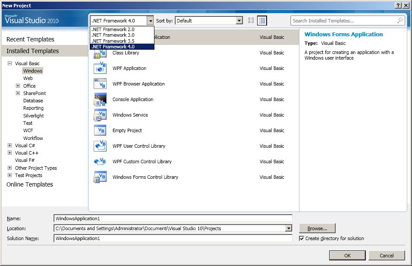Select the Visual F# tree item

pyautogui.click(x=25, y=160)
